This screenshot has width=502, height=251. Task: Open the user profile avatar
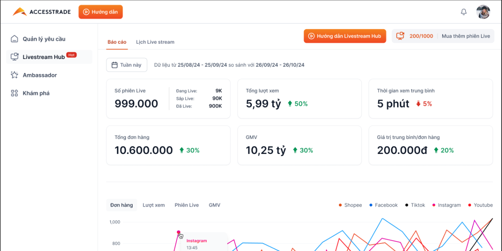[x=483, y=12]
